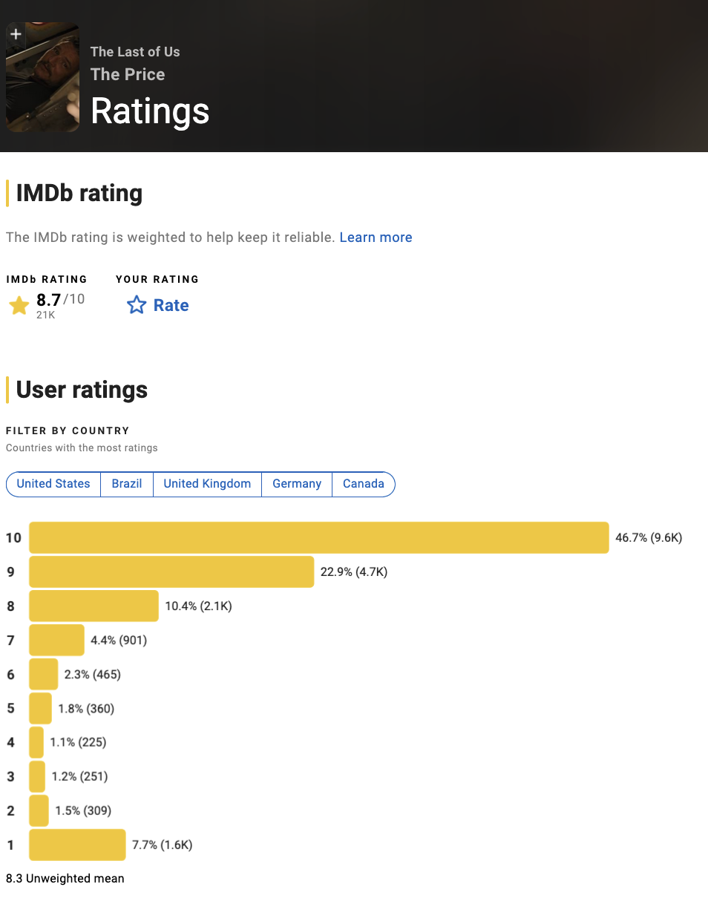Click the 10-star rating bar

click(319, 537)
